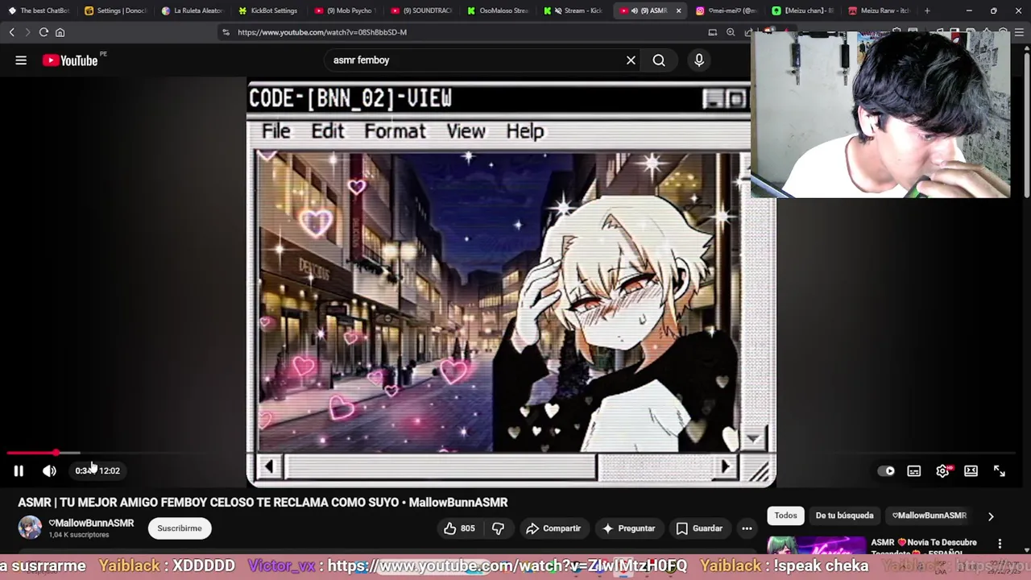Open a new browser tab
1031x580 pixels.
[x=927, y=10]
